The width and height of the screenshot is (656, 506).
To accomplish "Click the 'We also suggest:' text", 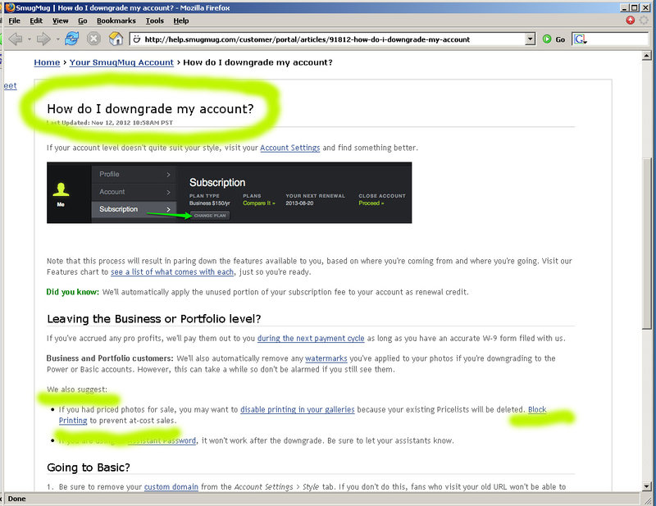I will [x=77, y=390].
